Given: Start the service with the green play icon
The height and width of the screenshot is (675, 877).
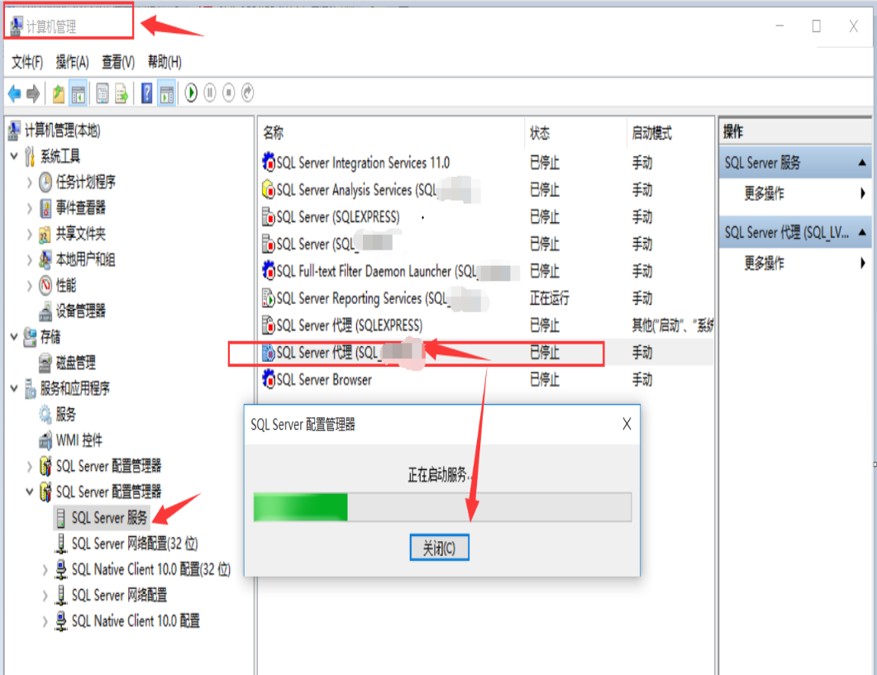Looking at the screenshot, I should 191,93.
